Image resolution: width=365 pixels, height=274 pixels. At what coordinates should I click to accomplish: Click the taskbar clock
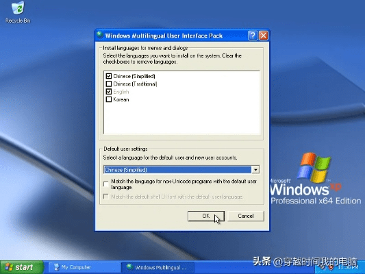pyautogui.click(x=348, y=267)
